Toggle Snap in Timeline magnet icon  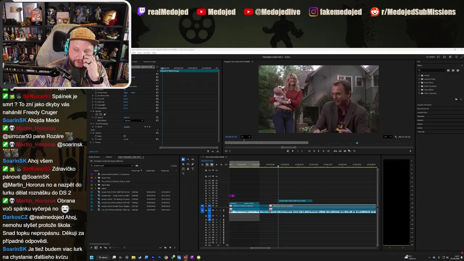tap(207, 165)
